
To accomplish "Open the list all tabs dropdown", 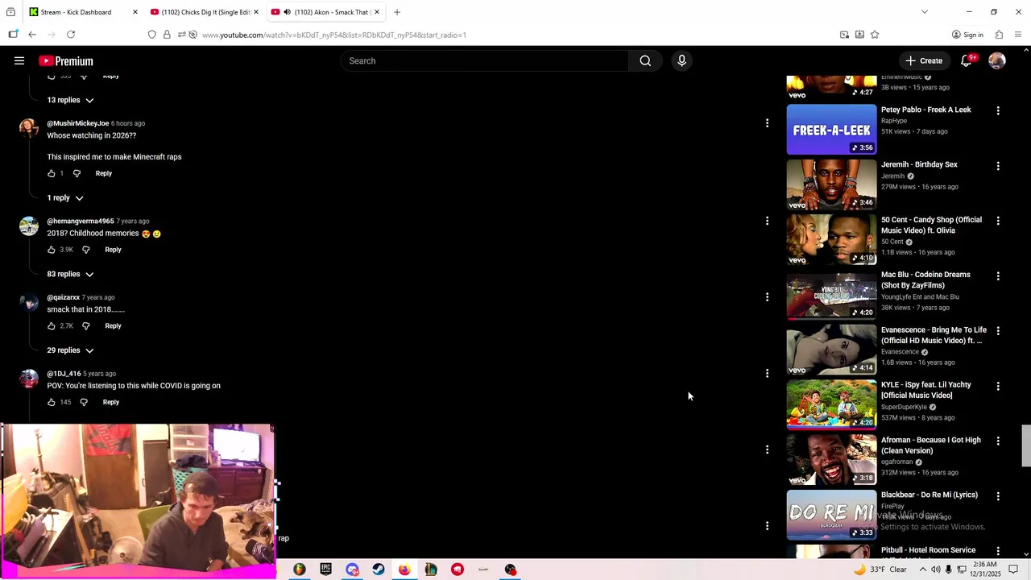I will pos(924,12).
